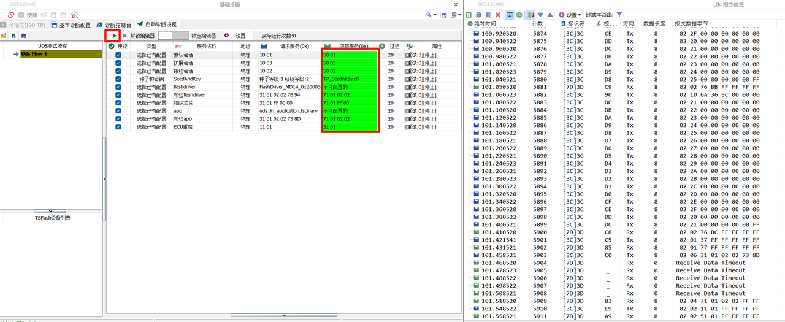Uncheck the enable box for the flashdriver row
This screenshot has height=322, width=785.
[x=118, y=87]
